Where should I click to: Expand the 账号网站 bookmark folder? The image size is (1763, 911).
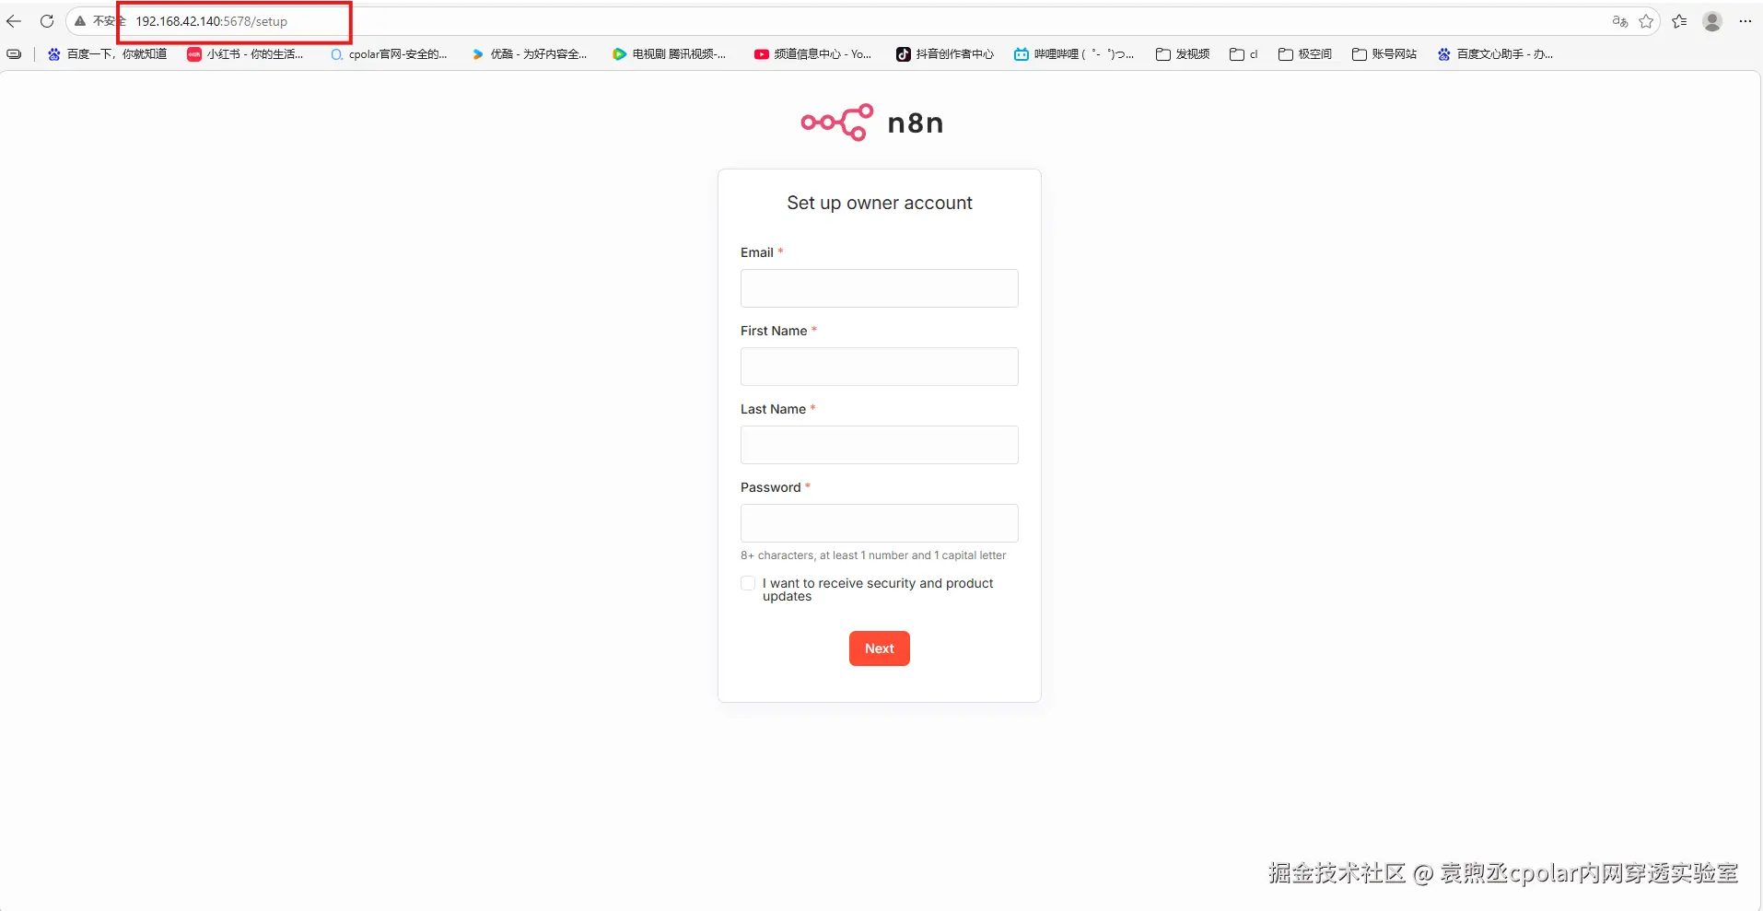[1384, 54]
